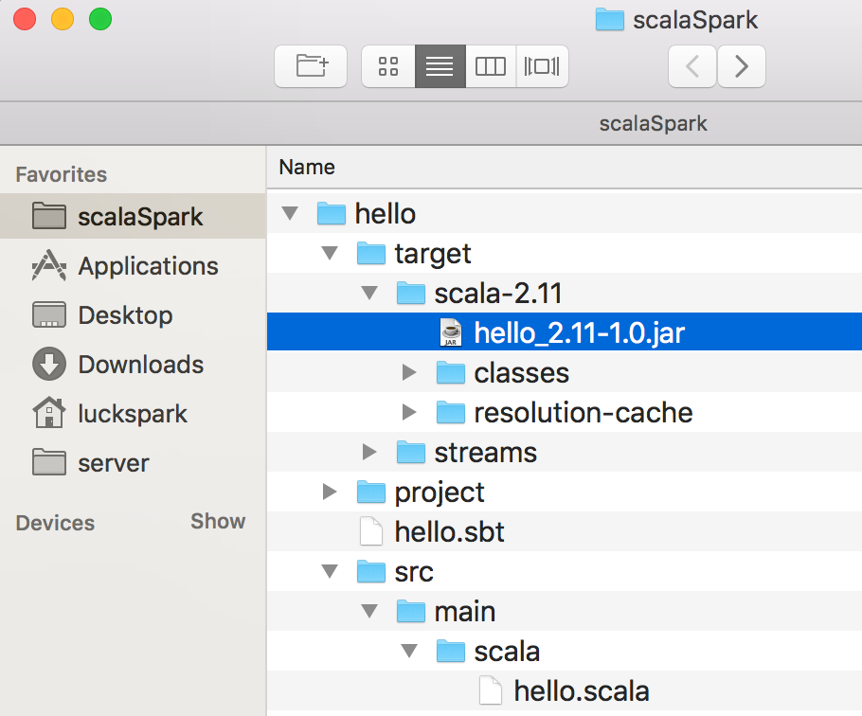The image size is (862, 716).
Task: Create a new folder with the toolbar icon
Action: click(311, 66)
